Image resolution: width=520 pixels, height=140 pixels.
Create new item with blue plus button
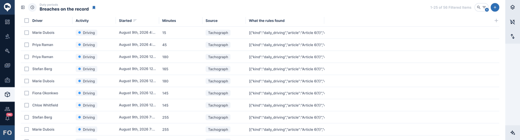(495, 7)
